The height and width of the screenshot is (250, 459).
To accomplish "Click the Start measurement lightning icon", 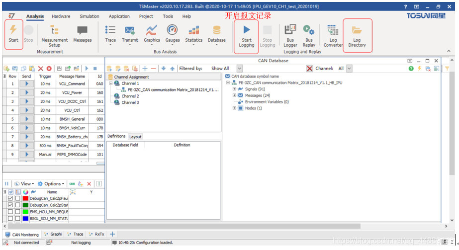I will 13,29.
